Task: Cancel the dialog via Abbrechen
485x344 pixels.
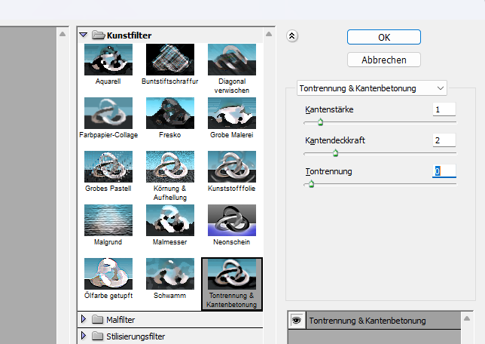Action: click(x=384, y=60)
